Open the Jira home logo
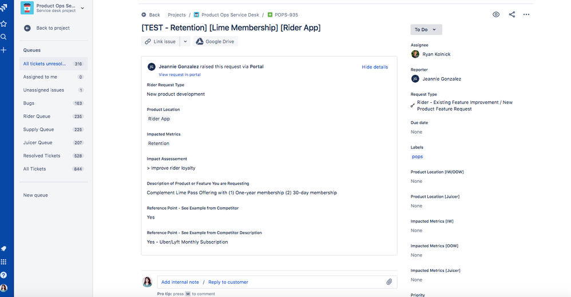The height and width of the screenshot is (297, 571). (3, 7)
